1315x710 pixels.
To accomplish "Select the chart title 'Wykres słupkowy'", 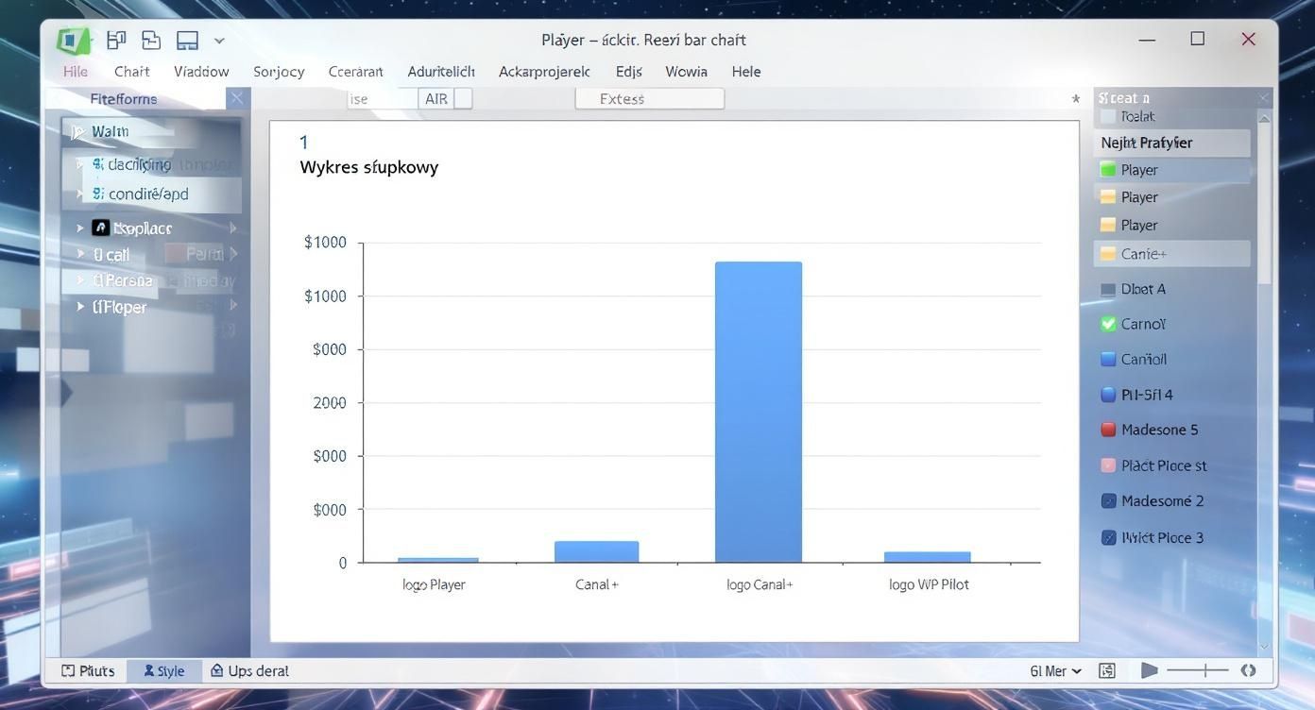I will click(x=369, y=167).
